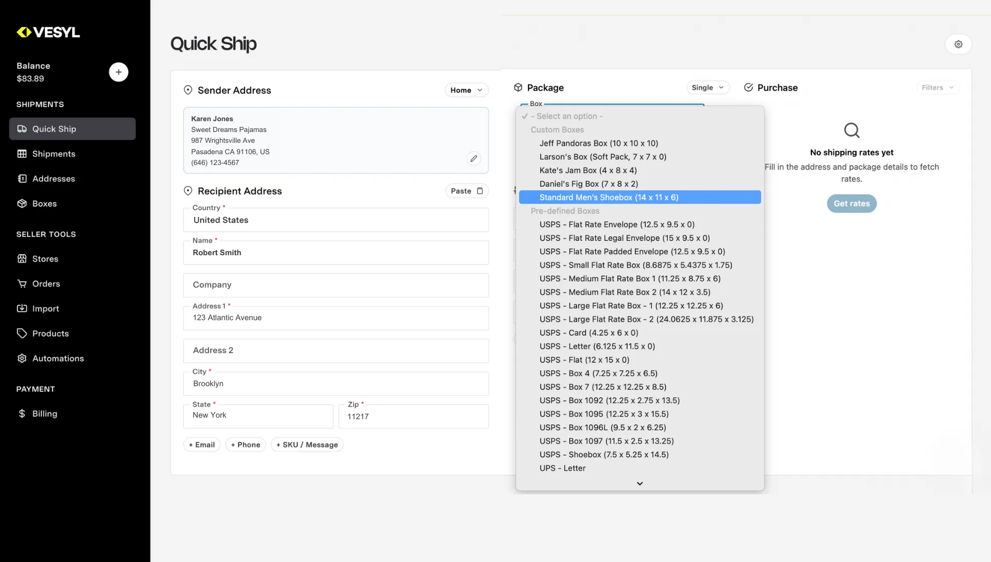Select USPS Box 4 option

(640, 373)
